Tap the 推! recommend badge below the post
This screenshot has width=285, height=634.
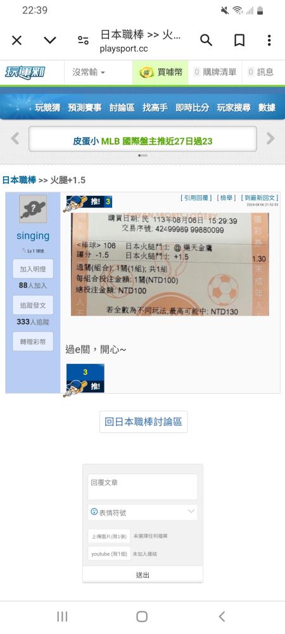click(84, 380)
